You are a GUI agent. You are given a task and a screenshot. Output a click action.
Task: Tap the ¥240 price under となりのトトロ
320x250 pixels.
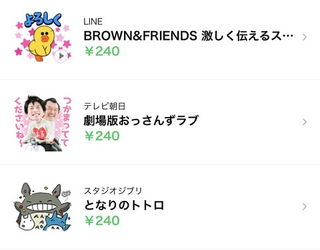102,221
